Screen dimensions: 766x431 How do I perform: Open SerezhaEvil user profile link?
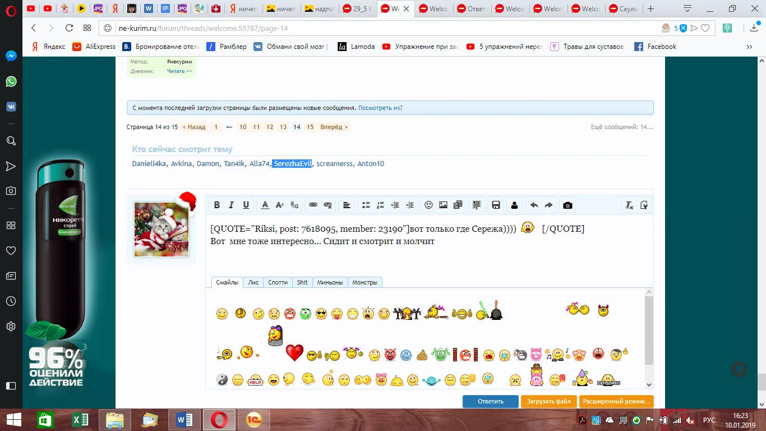click(292, 164)
